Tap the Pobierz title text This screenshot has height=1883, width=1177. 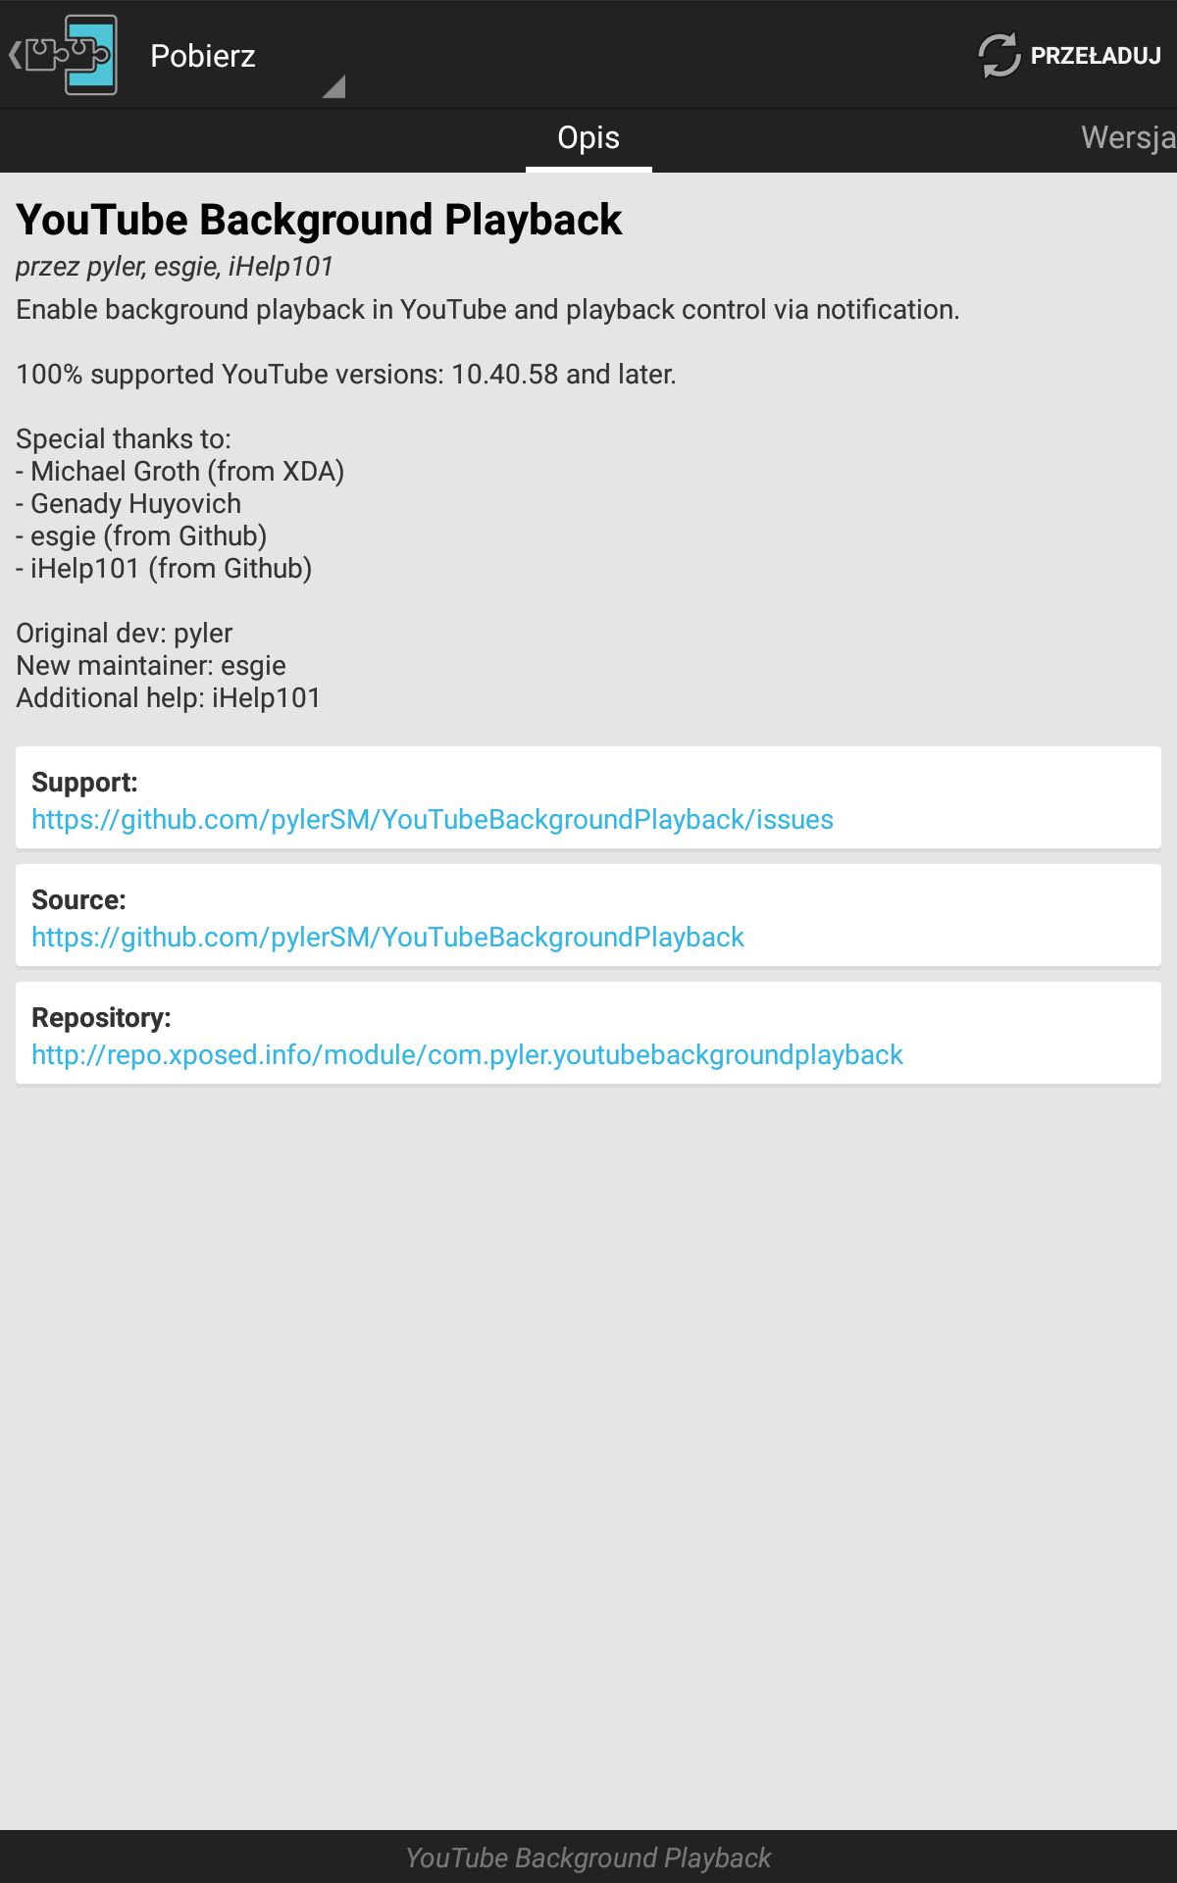[x=203, y=56]
